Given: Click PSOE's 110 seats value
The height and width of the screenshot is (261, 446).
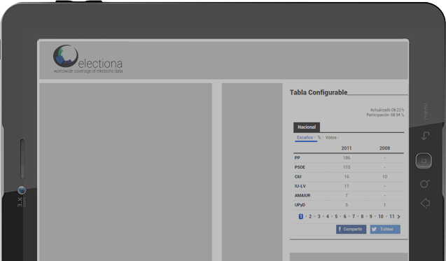Looking at the screenshot, I should 347,167.
